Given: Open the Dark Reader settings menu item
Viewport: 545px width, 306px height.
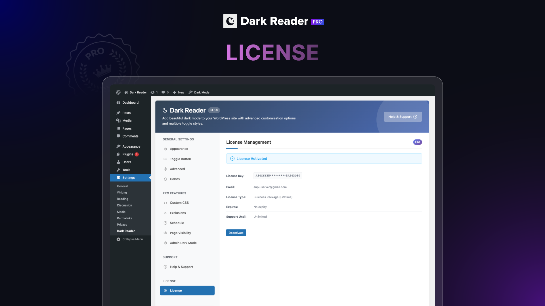Looking at the screenshot, I should click(x=126, y=231).
